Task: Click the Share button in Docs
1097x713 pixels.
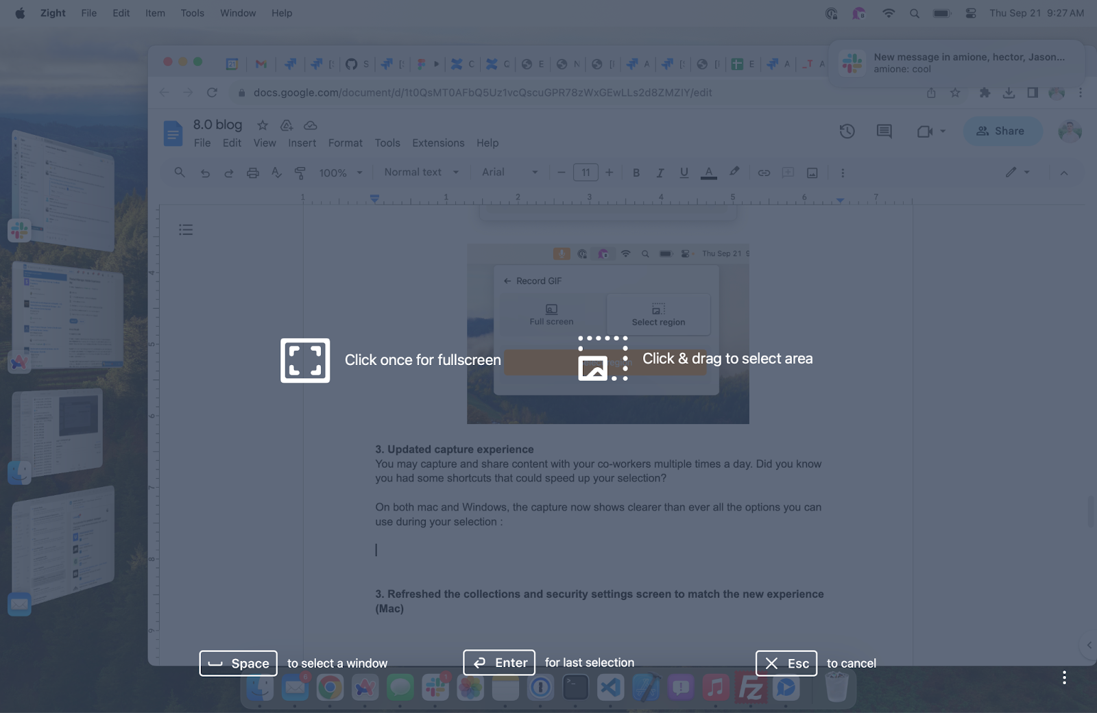Action: point(1002,131)
